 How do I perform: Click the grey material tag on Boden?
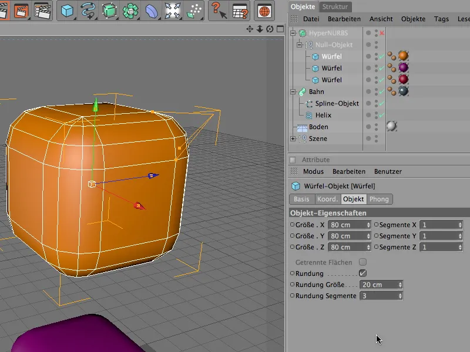pos(392,126)
